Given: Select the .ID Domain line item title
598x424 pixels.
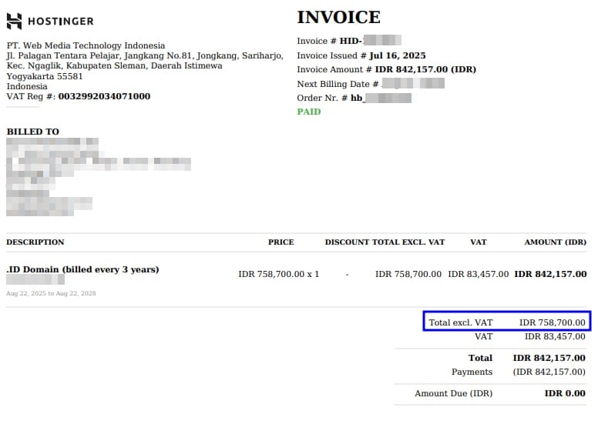Looking at the screenshot, I should (x=82, y=269).
